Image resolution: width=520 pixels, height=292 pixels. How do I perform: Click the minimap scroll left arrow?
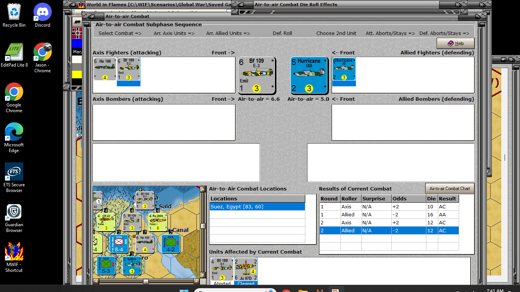coord(96,281)
